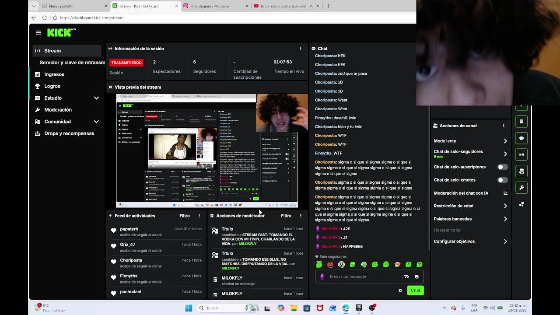Screen dimensions: 560x315
Task: Select Stream in the left sidebar
Action: point(67,51)
